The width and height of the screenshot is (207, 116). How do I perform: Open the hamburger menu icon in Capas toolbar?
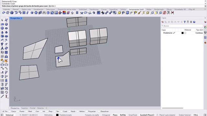click(191, 22)
